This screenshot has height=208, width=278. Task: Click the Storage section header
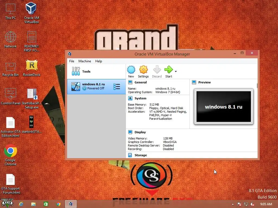pos(141,155)
